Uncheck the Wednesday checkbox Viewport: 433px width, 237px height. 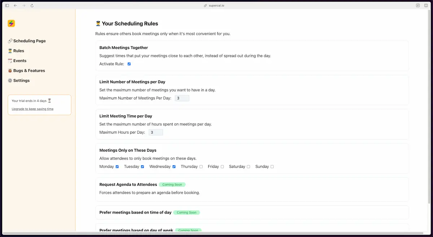[174, 167]
